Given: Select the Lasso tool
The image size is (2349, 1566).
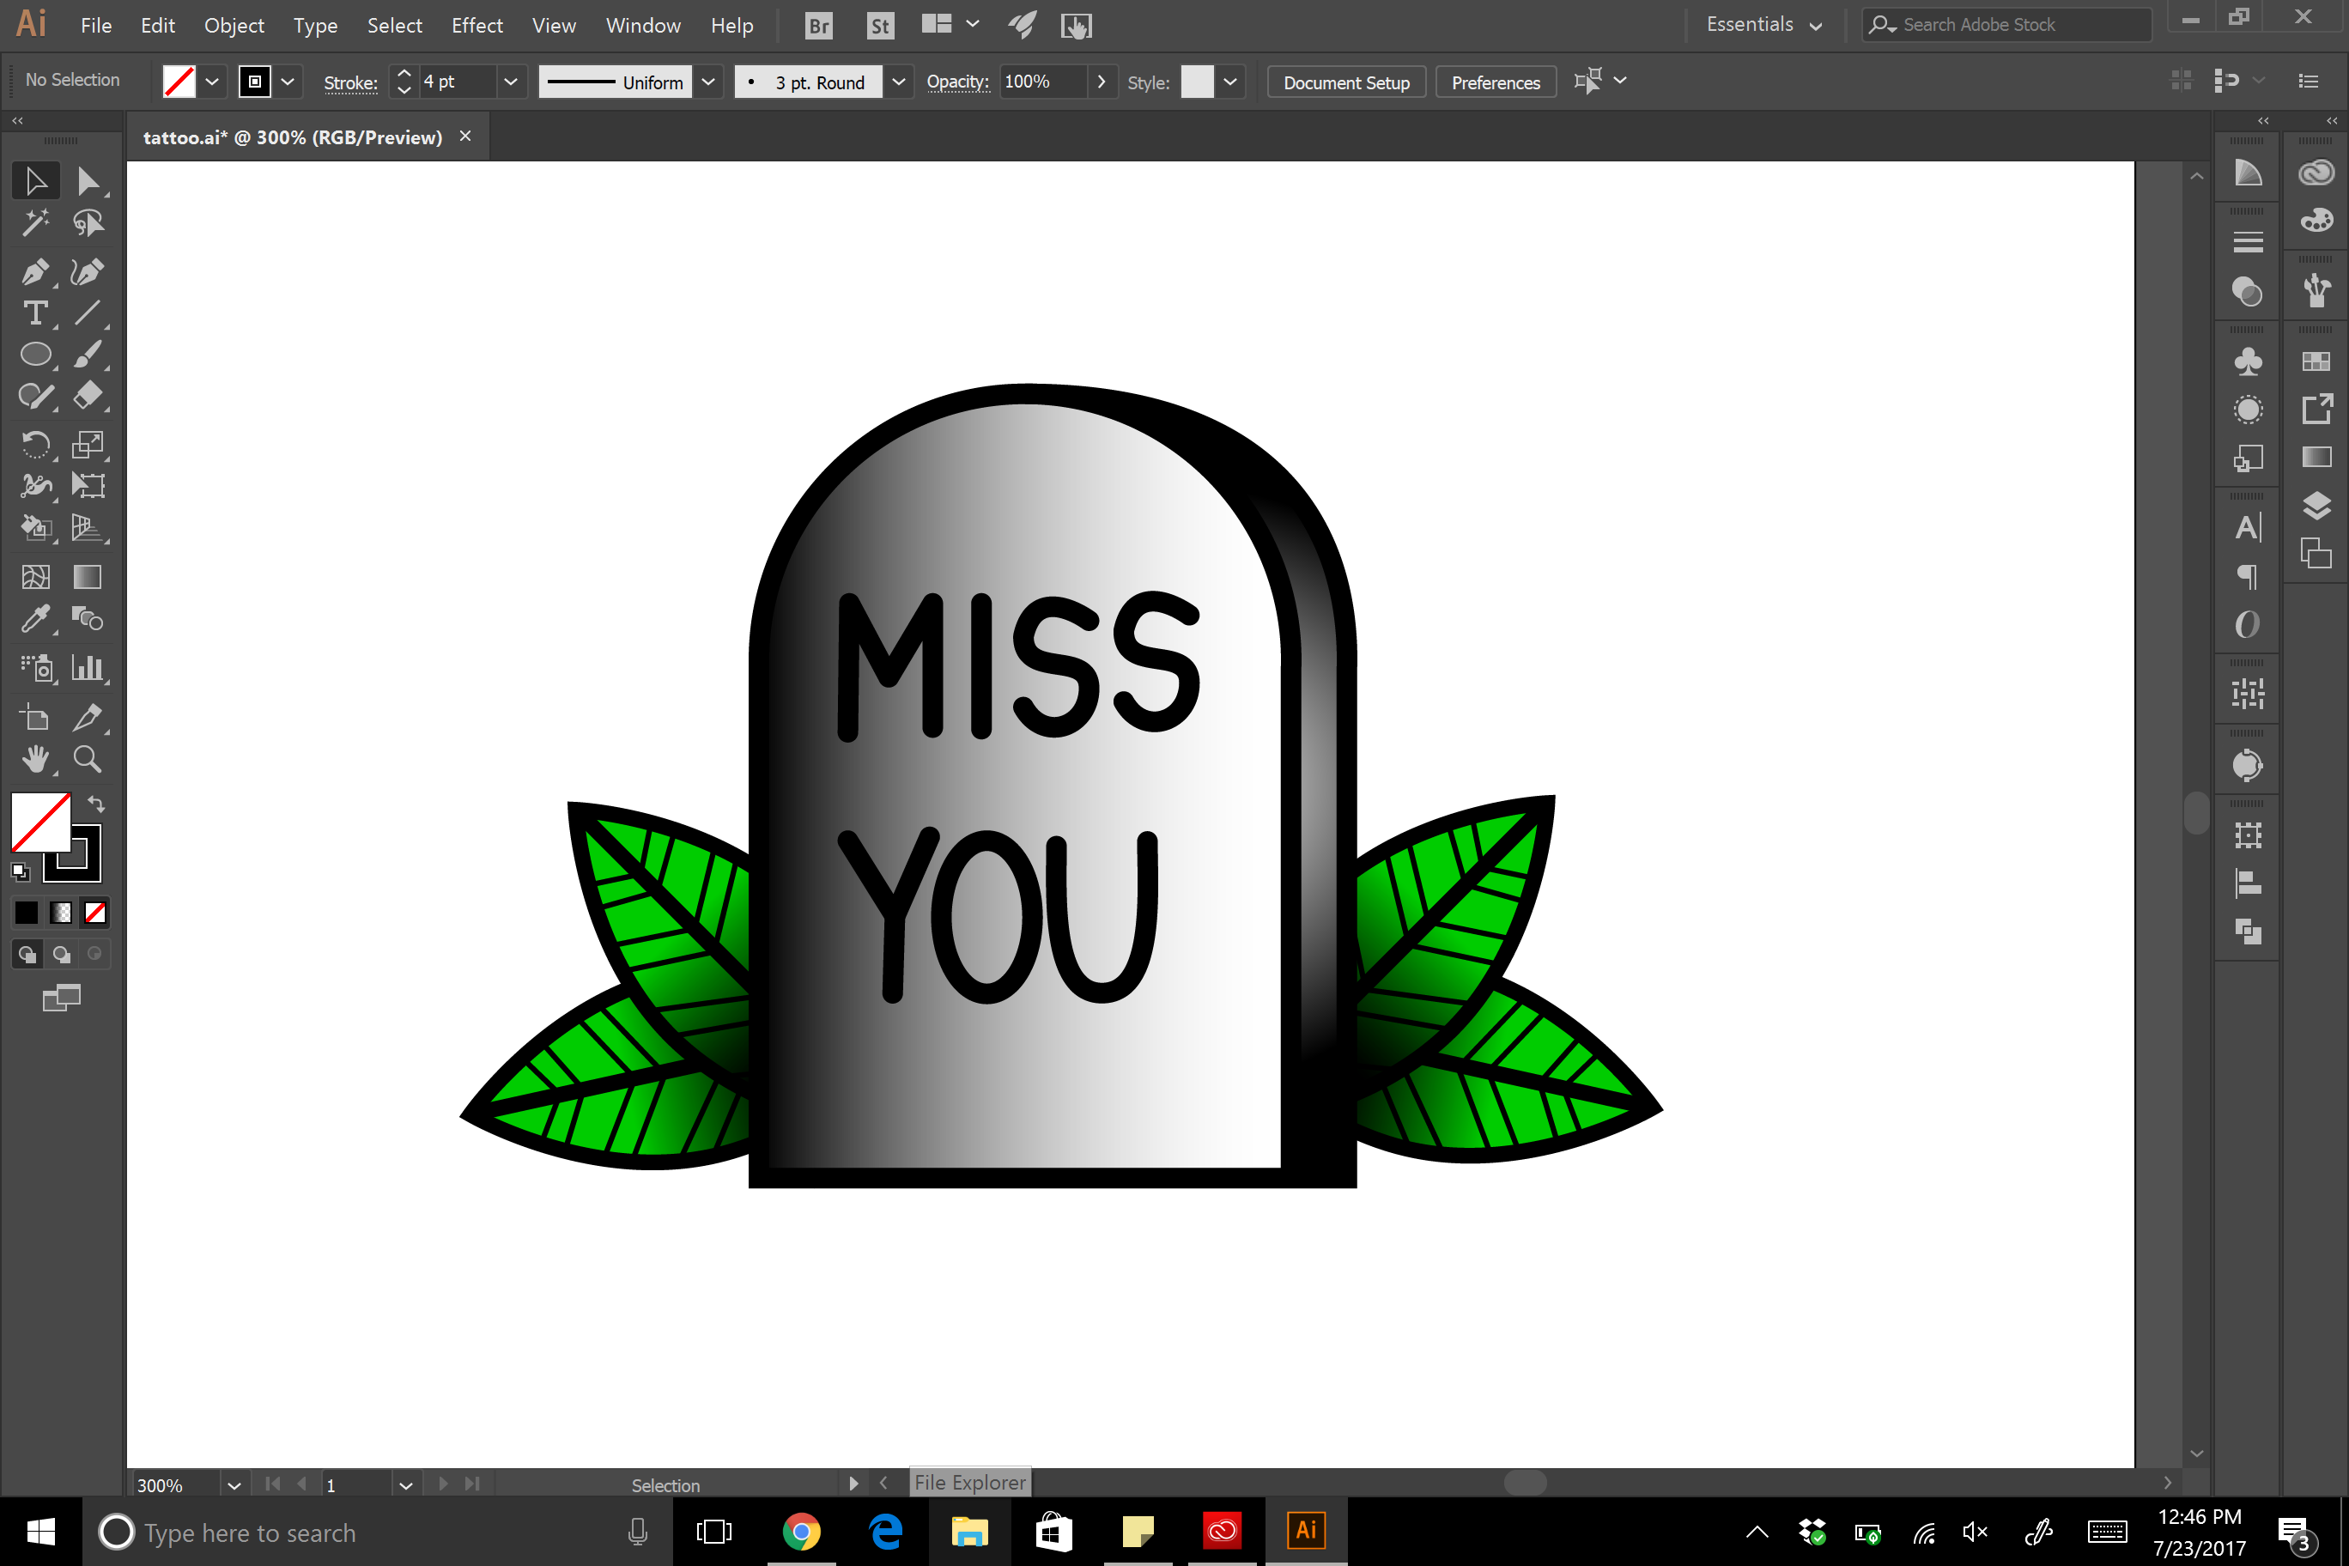Looking at the screenshot, I should coord(88,222).
